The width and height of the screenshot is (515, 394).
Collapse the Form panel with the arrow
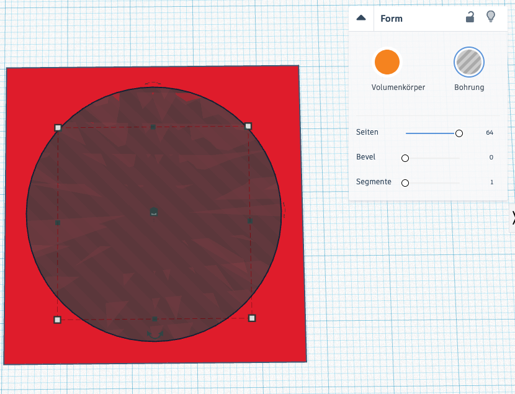[361, 18]
